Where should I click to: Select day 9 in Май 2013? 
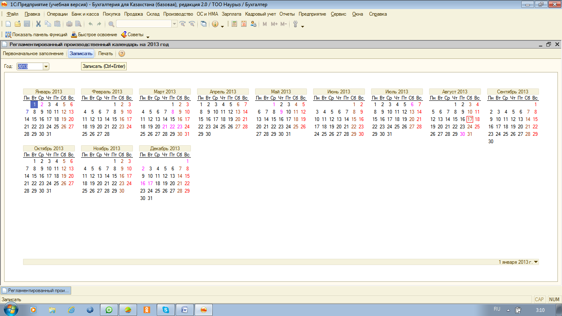coord(281,112)
